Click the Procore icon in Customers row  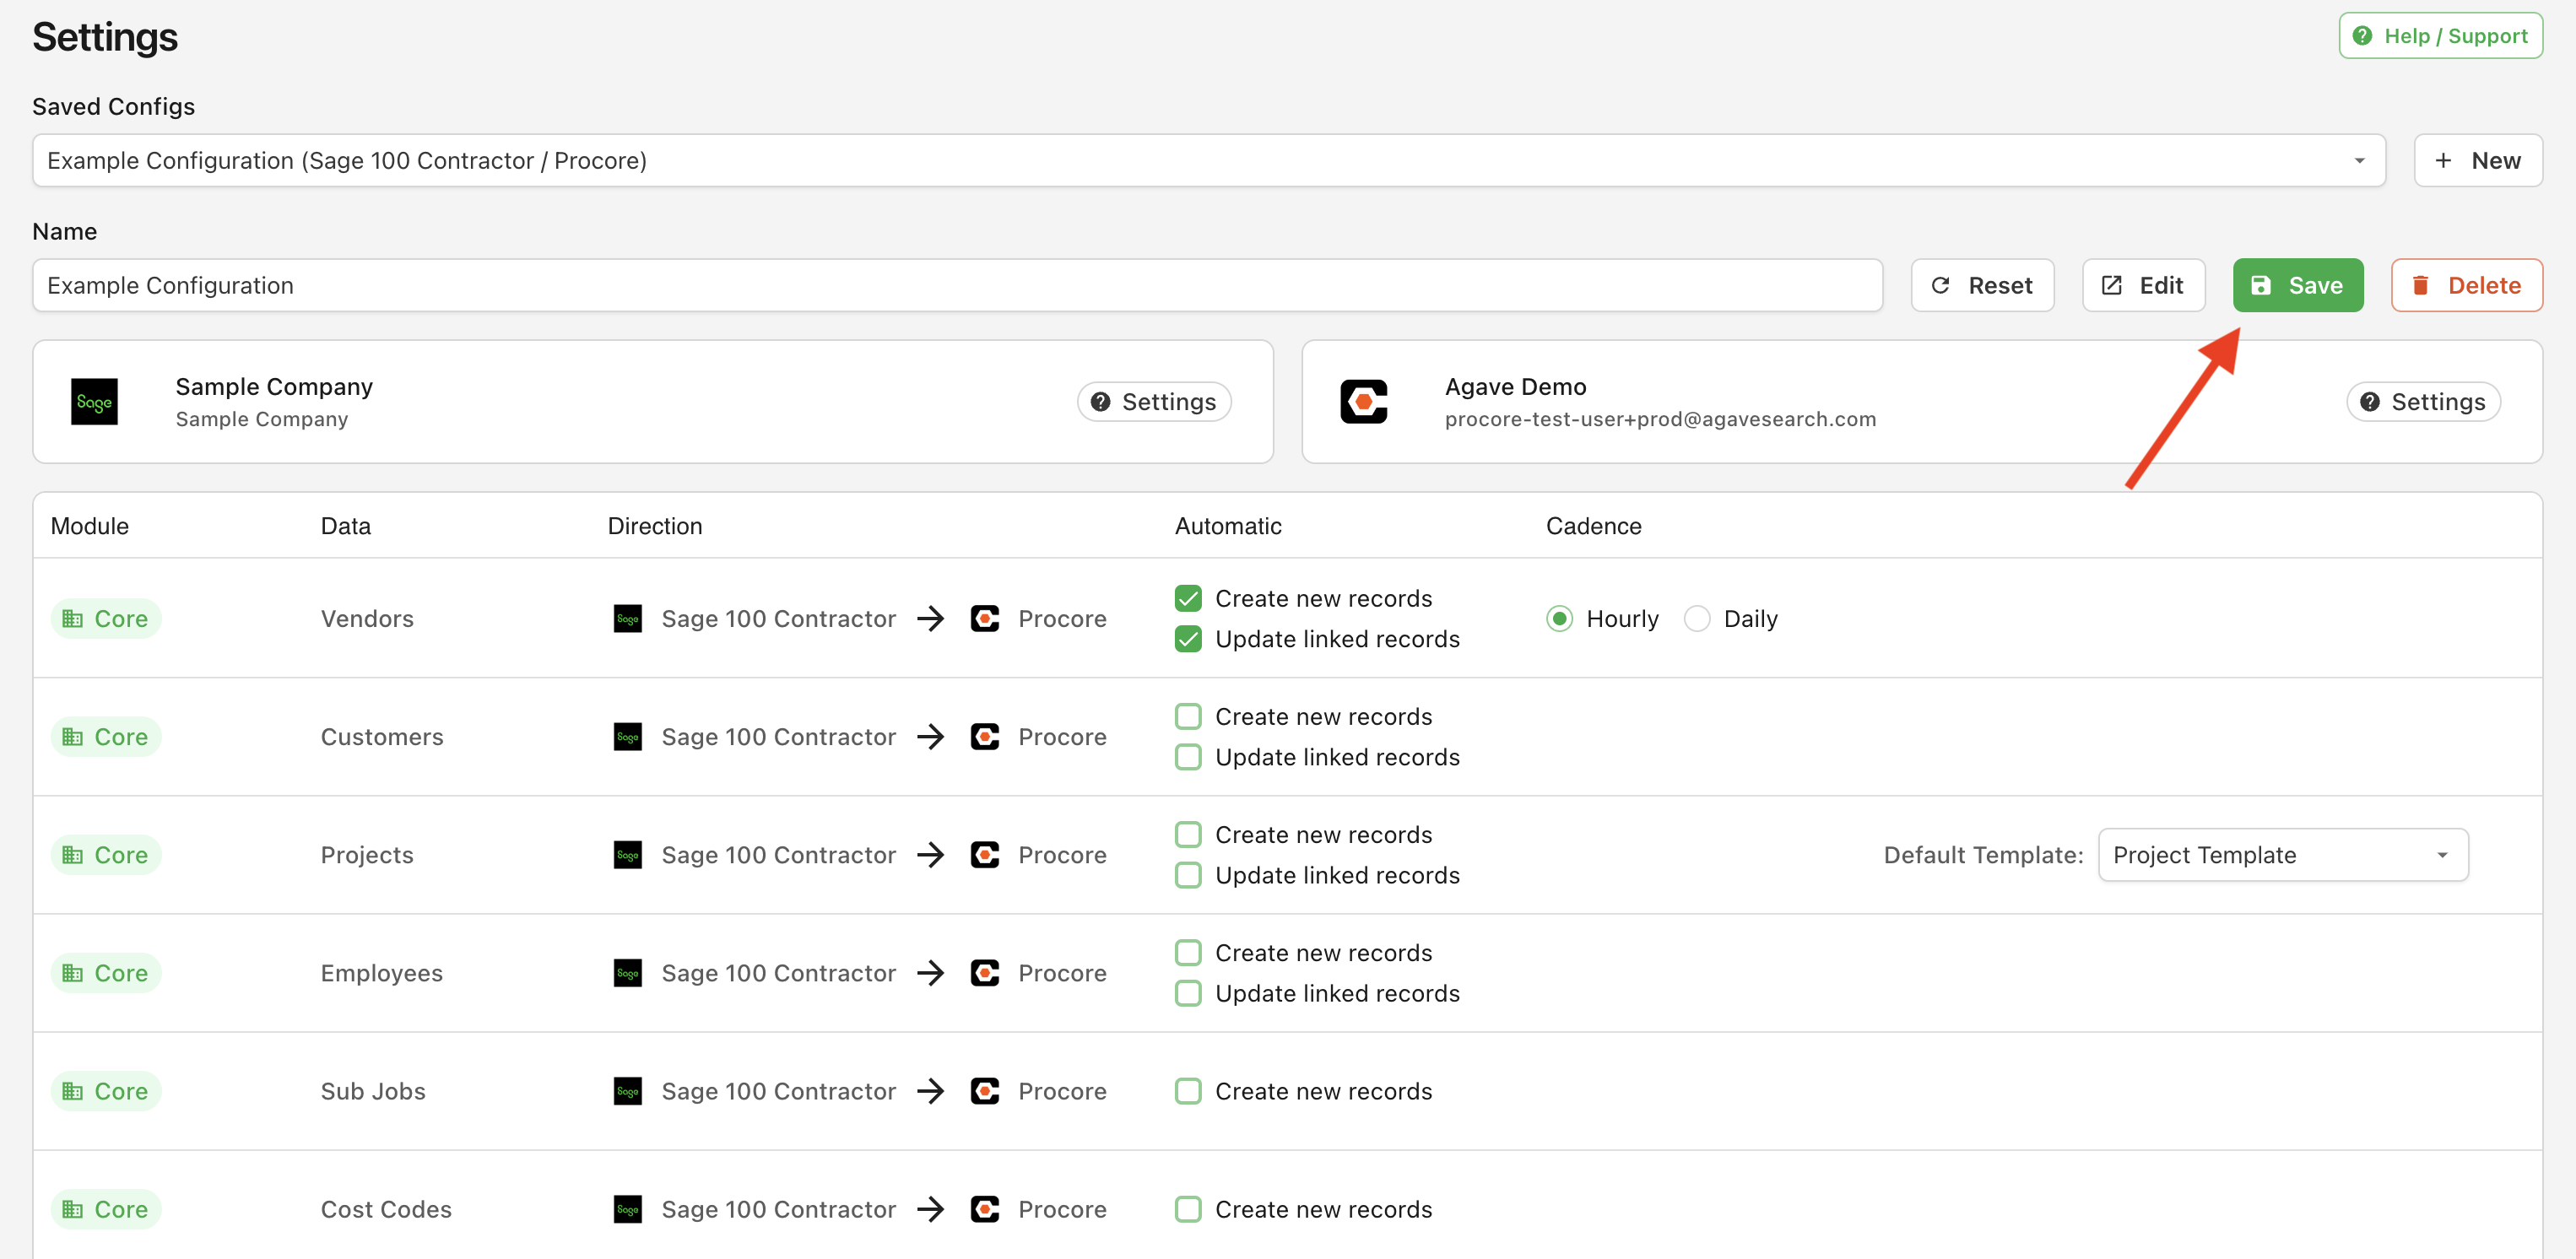tap(984, 736)
